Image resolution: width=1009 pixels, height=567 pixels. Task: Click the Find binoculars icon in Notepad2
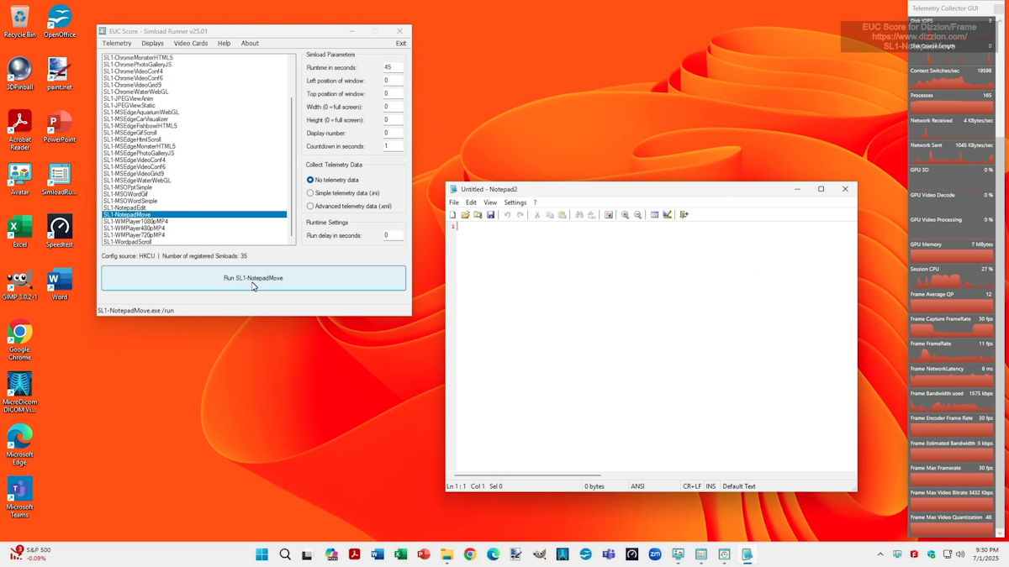tap(578, 215)
